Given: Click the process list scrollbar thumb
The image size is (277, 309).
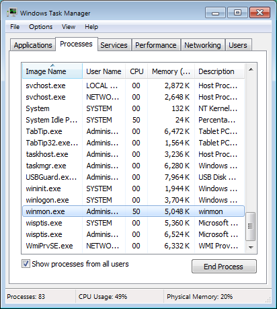Looking at the screenshot, I should (251, 226).
